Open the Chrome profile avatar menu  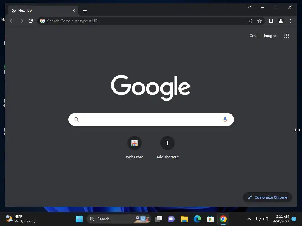click(x=281, y=21)
